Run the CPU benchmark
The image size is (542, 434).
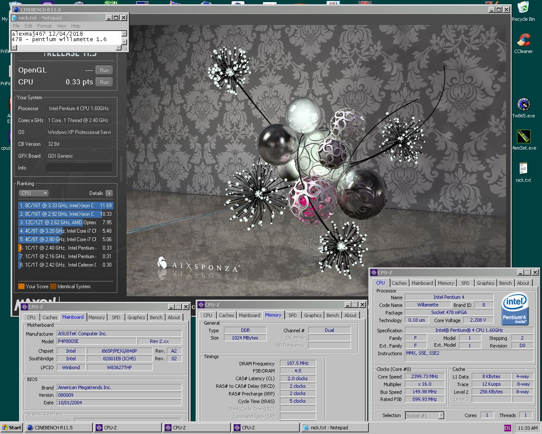point(104,82)
